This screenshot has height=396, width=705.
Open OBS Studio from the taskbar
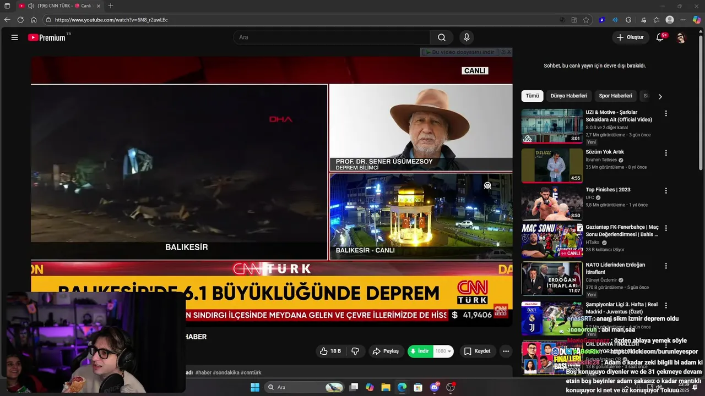[x=451, y=387]
